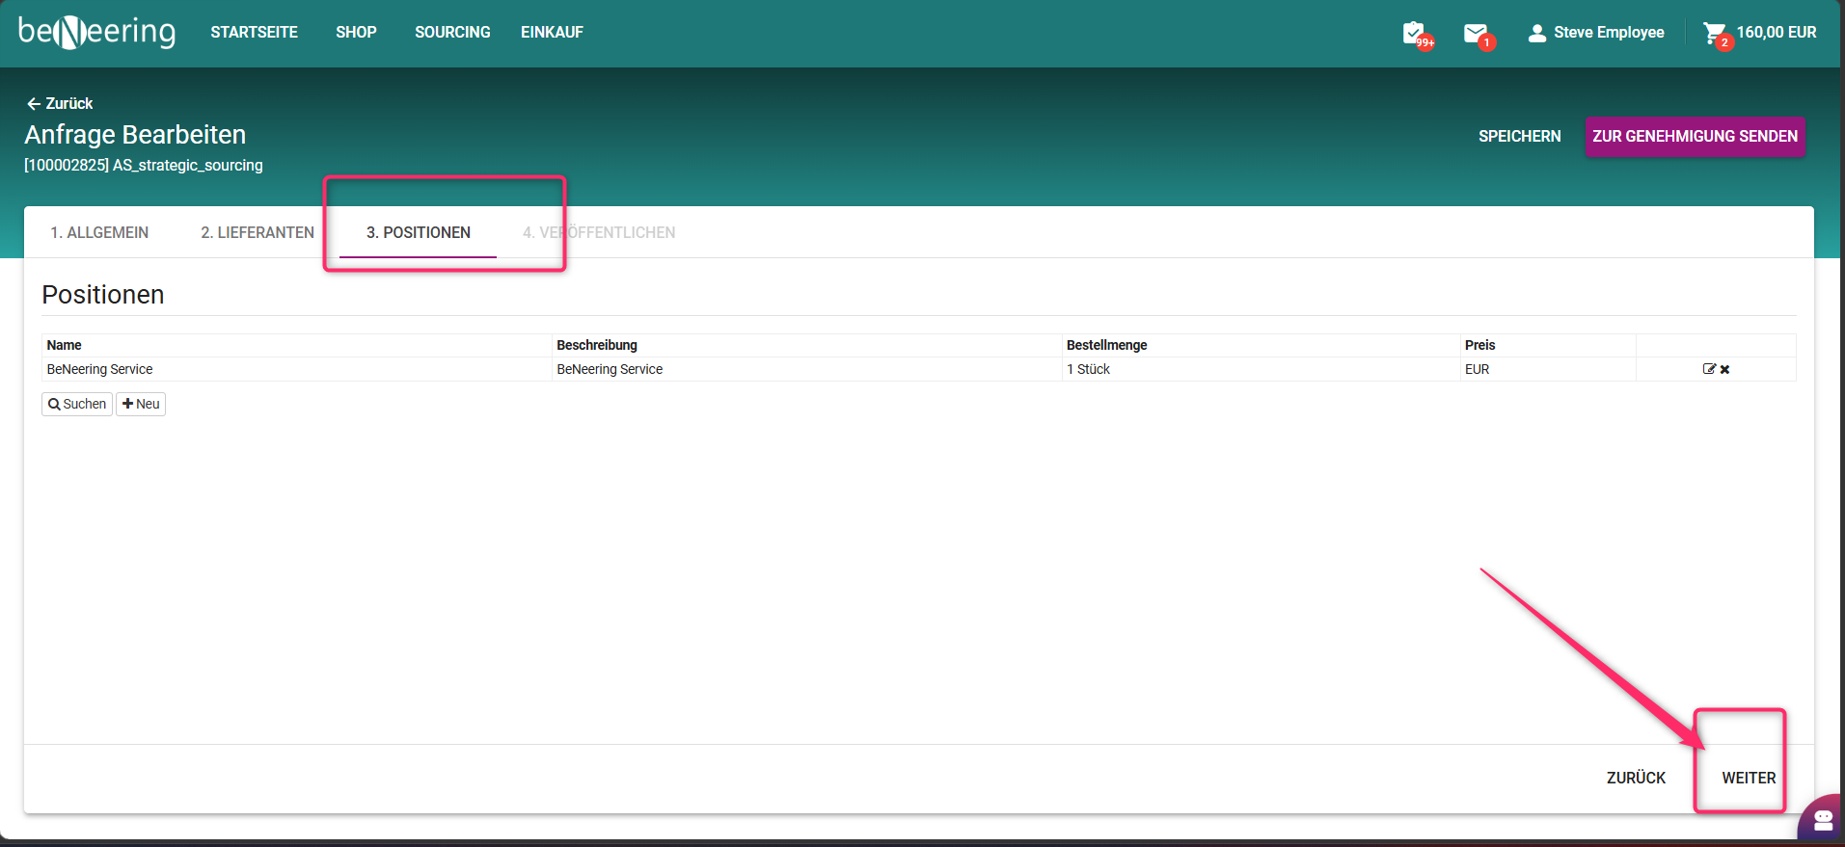Viewport: 1845px width, 847px height.
Task: Open the chatbot assistant icon
Action: pyautogui.click(x=1823, y=819)
